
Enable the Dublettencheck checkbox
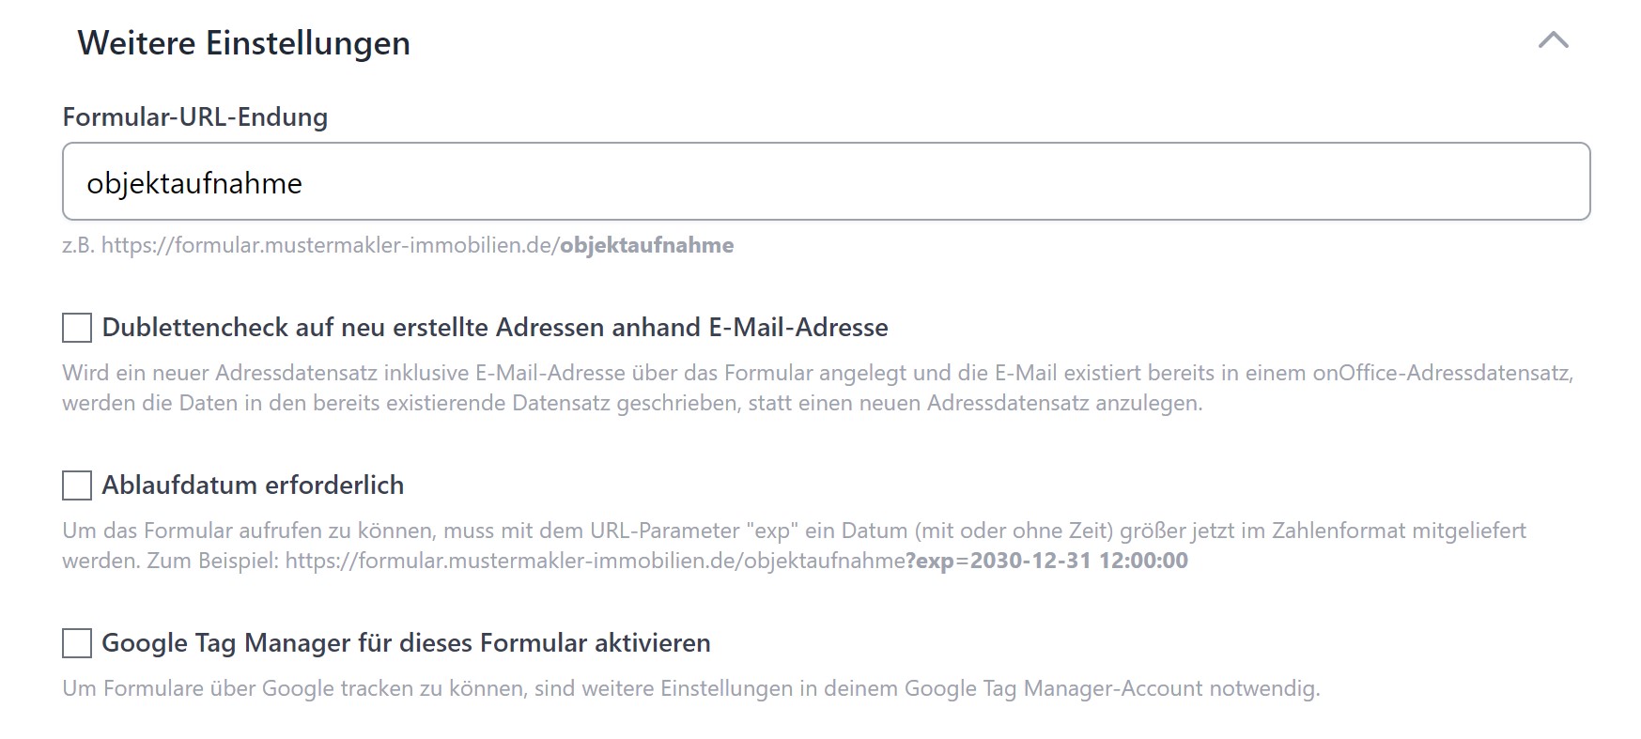pos(77,328)
